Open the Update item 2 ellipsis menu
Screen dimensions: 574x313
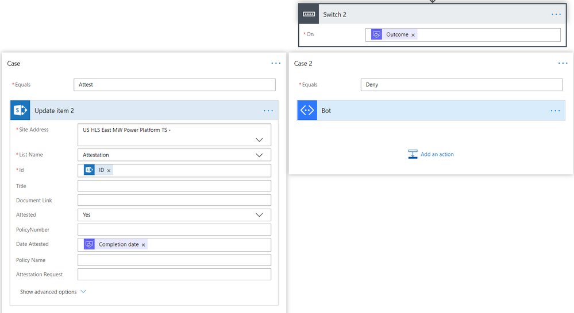pos(268,111)
